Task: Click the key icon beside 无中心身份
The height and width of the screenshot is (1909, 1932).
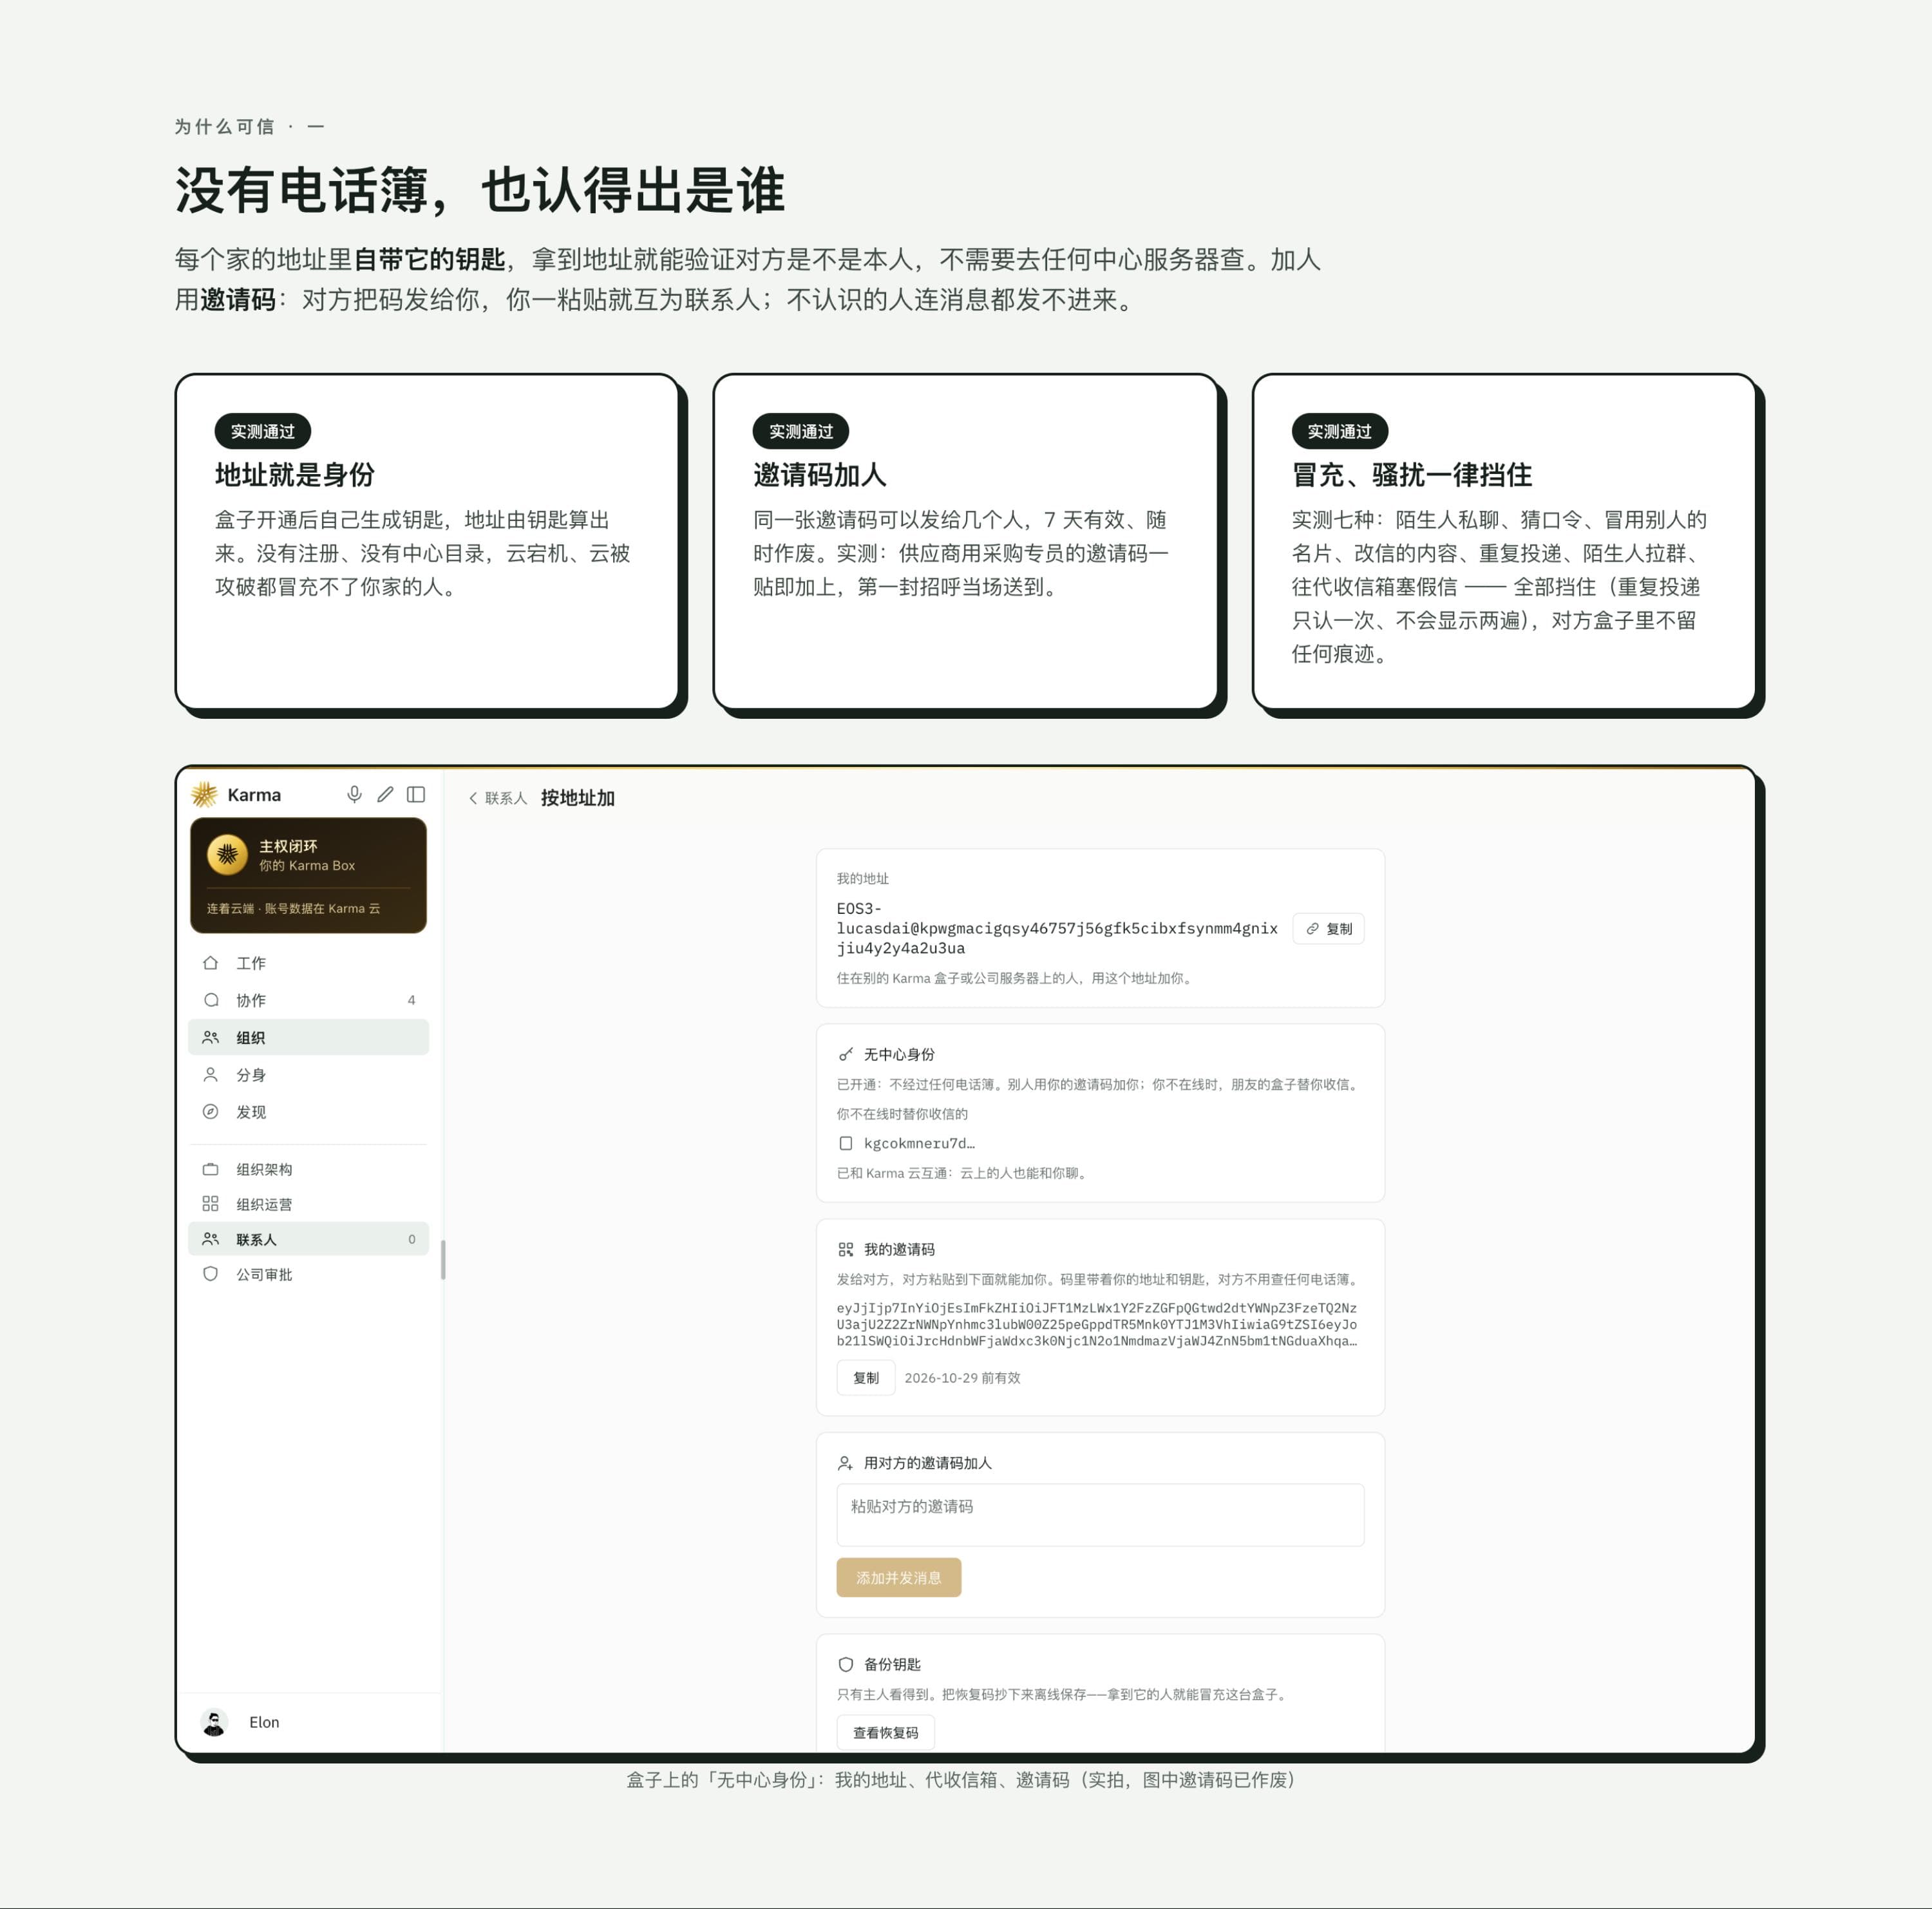Action: [846, 1054]
